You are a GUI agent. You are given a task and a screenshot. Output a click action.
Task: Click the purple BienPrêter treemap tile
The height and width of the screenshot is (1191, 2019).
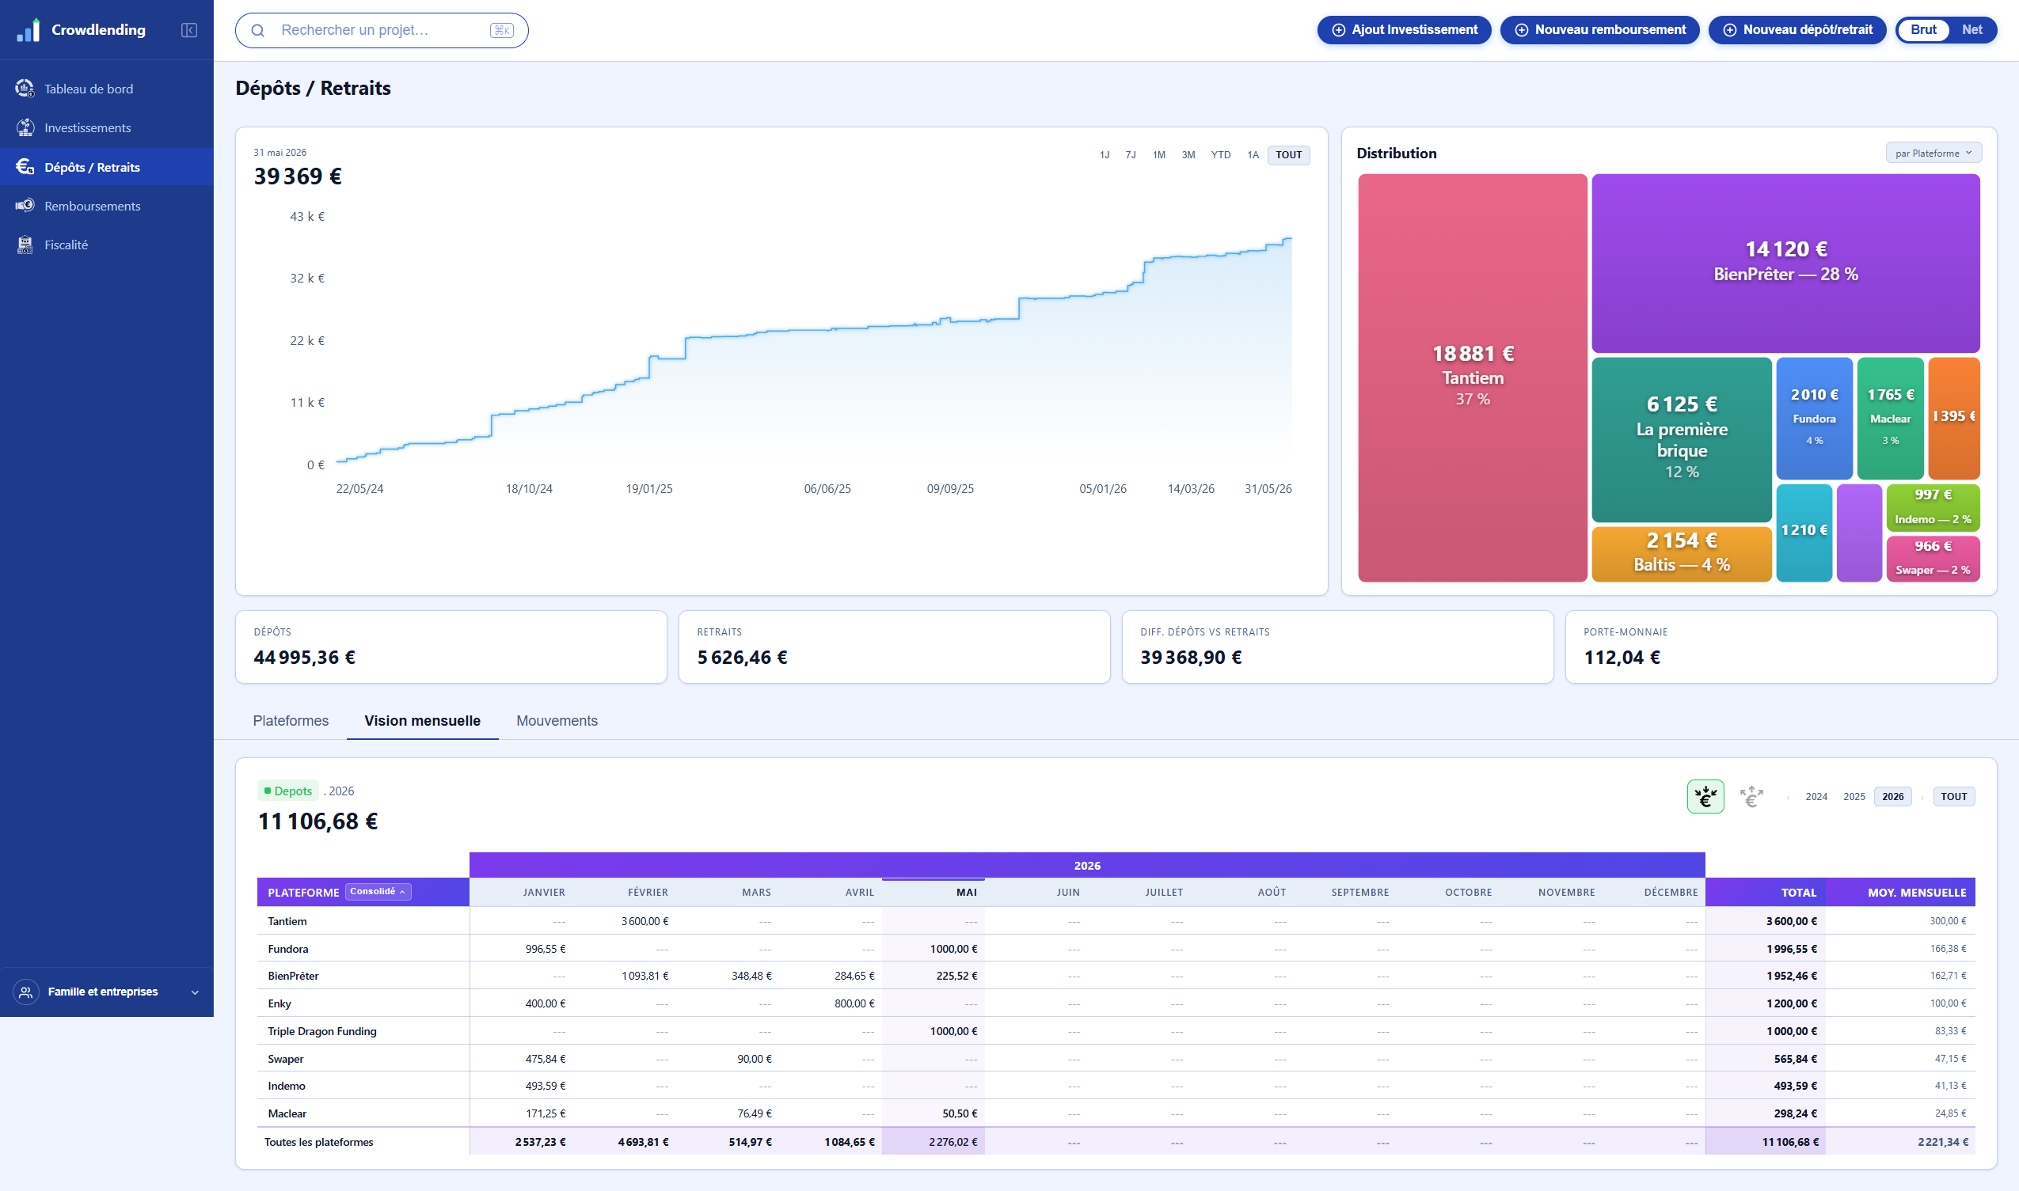click(1785, 263)
